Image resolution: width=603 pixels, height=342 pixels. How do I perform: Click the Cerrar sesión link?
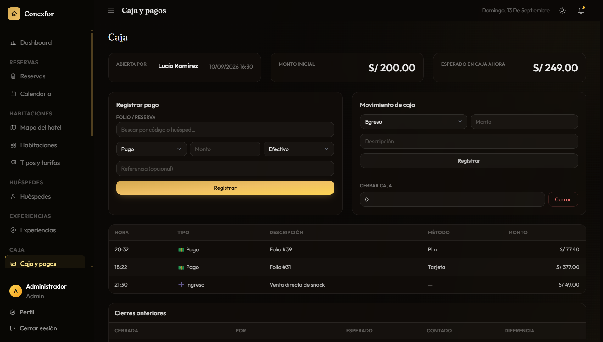point(38,328)
